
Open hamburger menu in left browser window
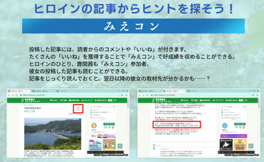click(126, 95)
